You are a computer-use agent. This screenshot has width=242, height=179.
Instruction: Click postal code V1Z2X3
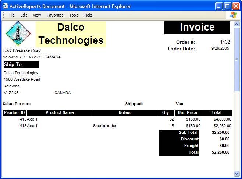coord(11,93)
